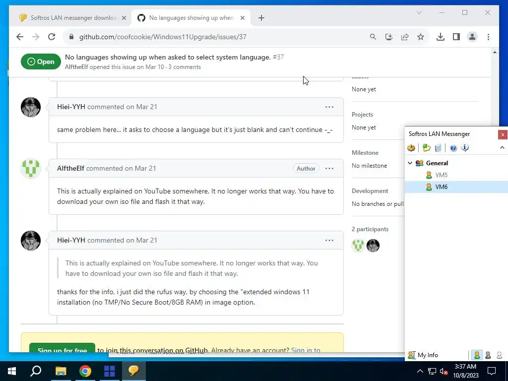This screenshot has width=508, height=381.
Task: View site information padlock icon
Action: (x=71, y=37)
